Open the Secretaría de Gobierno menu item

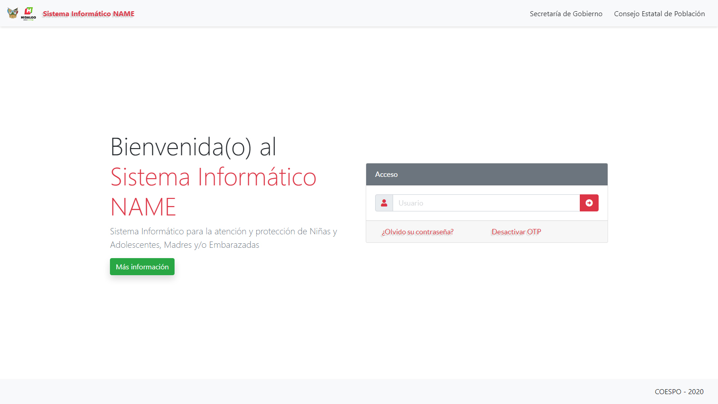(x=566, y=14)
